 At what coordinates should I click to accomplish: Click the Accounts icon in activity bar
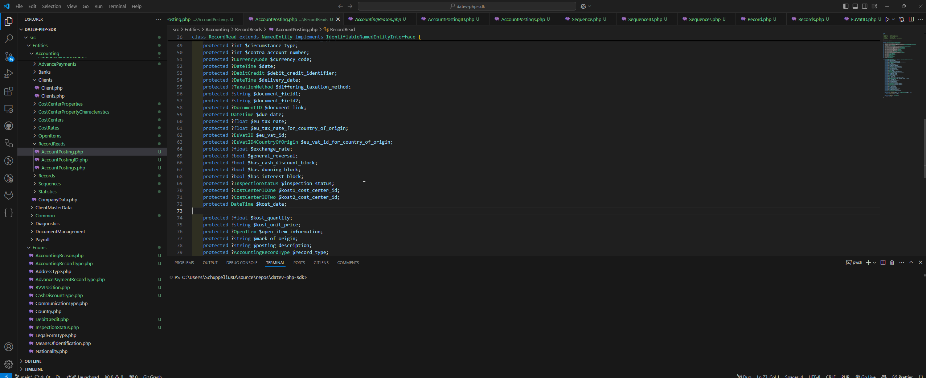tap(9, 347)
